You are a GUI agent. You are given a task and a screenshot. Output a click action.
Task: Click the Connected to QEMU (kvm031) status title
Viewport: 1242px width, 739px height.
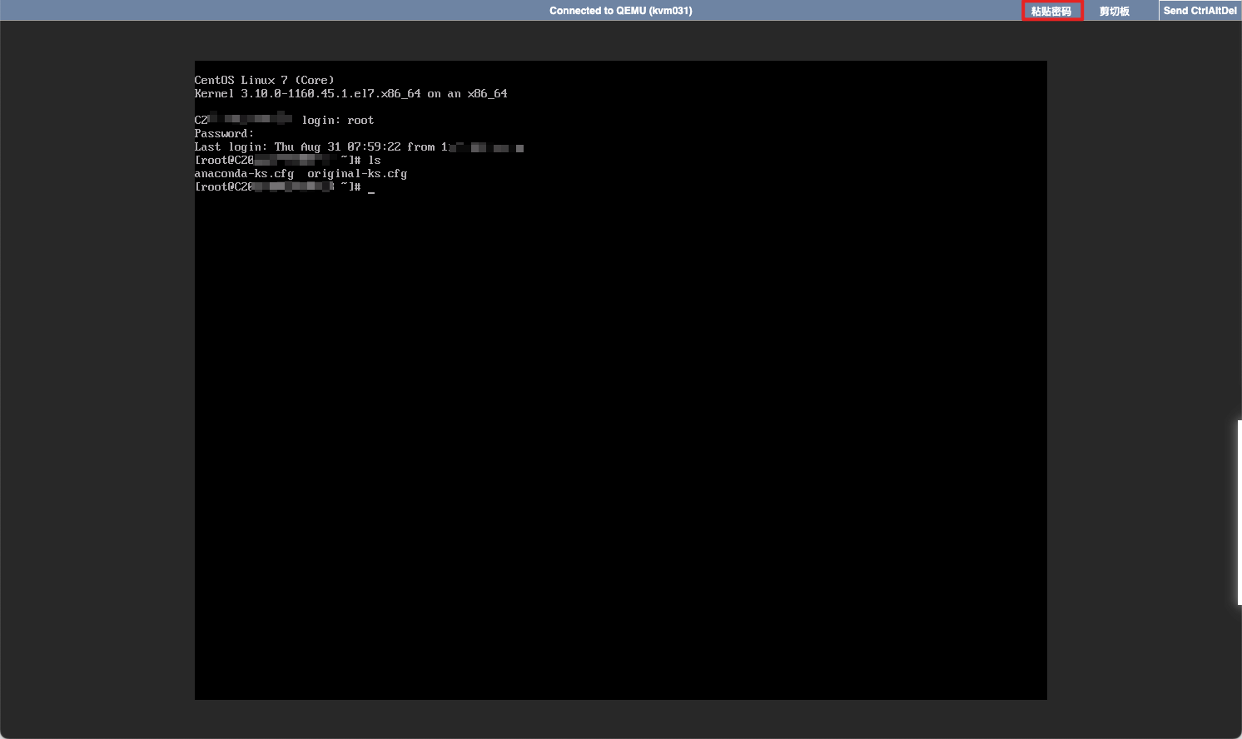pos(620,11)
